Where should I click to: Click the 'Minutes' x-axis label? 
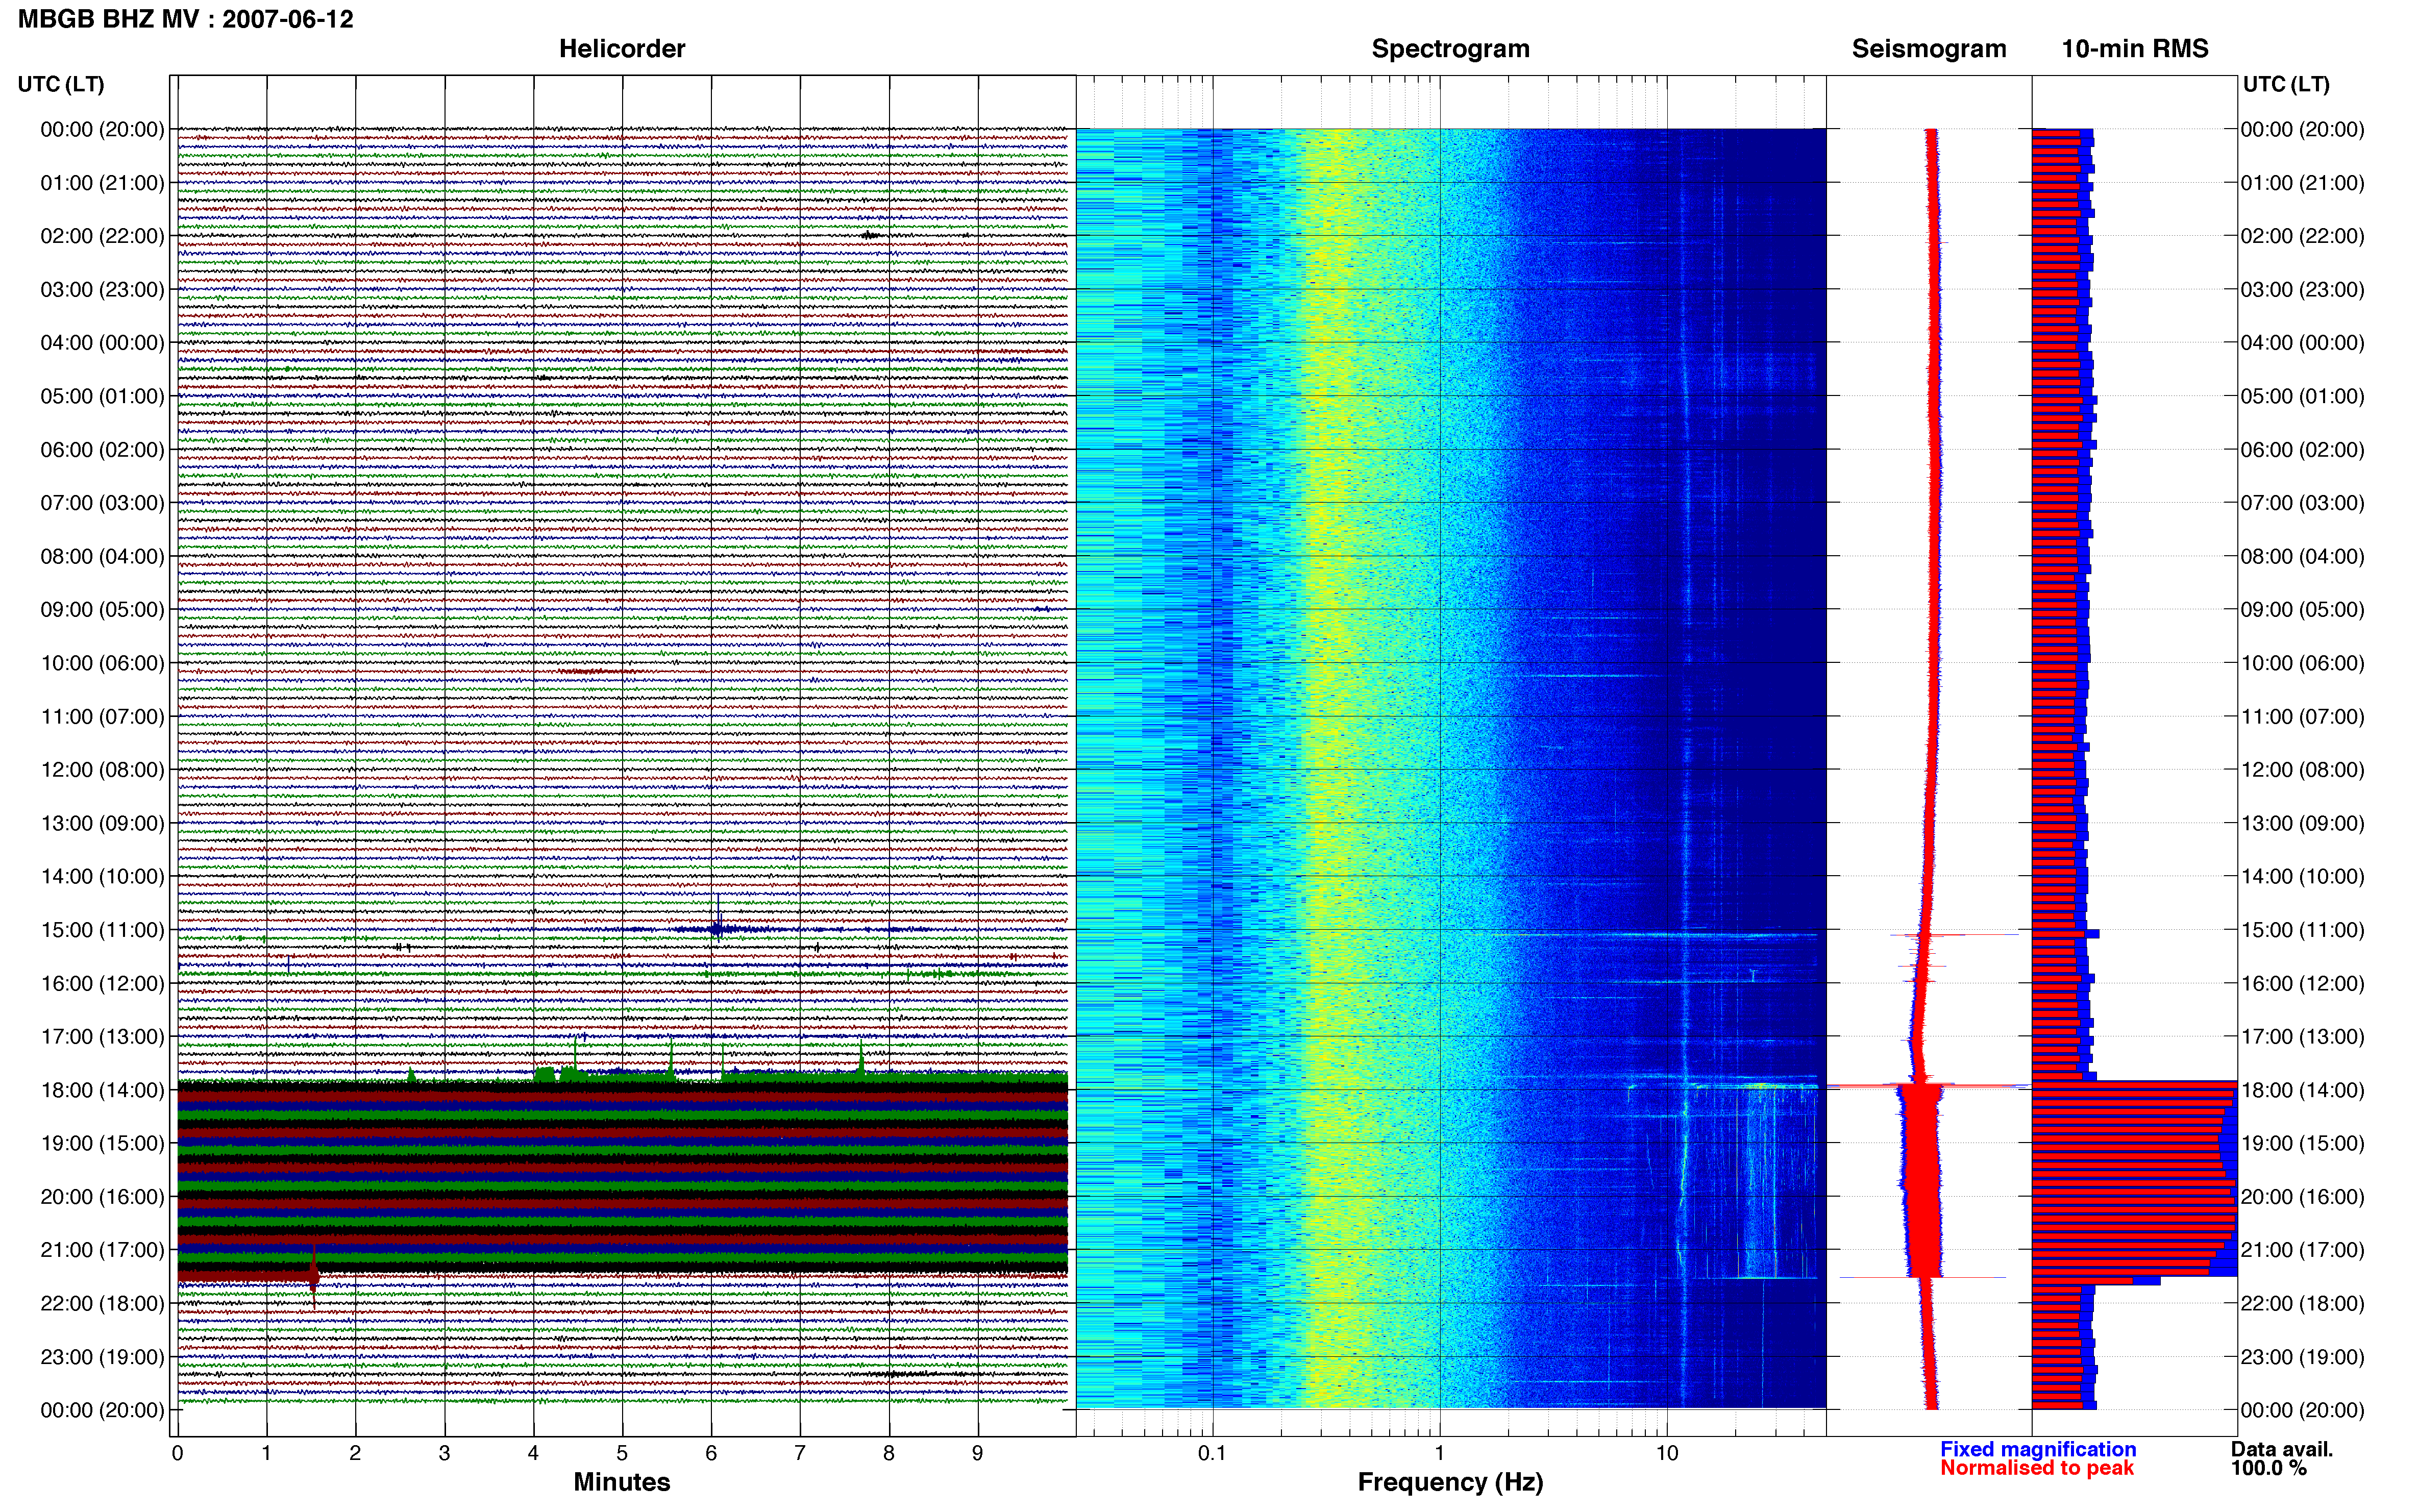(x=622, y=1482)
